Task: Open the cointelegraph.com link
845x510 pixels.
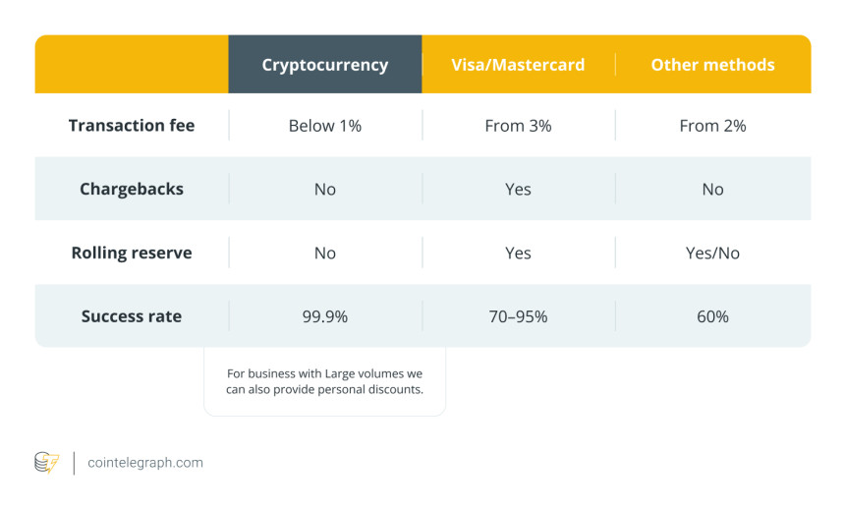Action: (145, 462)
